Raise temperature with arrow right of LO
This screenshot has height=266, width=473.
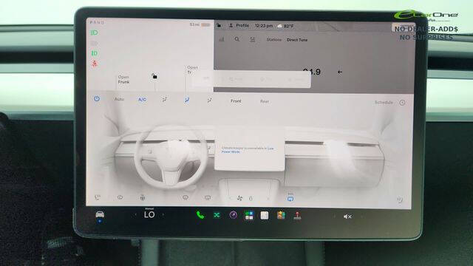pyautogui.click(x=163, y=214)
